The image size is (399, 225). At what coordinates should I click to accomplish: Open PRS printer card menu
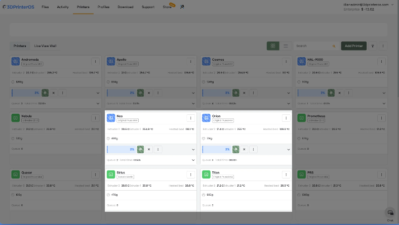click(381, 174)
